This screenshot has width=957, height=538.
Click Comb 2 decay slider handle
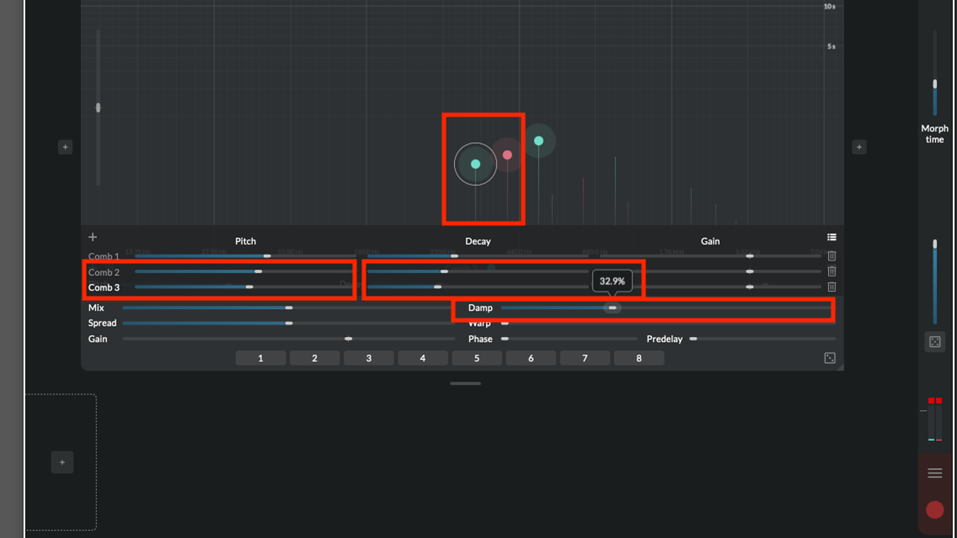pyautogui.click(x=444, y=271)
